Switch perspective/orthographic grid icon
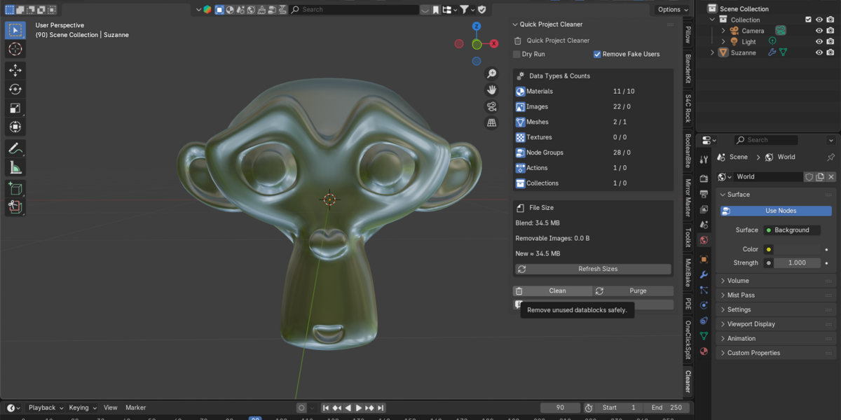Viewport: 841px width, 420px height. (x=491, y=123)
